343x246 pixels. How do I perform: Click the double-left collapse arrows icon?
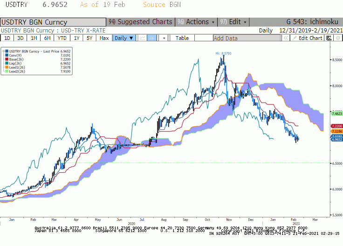[286, 38]
